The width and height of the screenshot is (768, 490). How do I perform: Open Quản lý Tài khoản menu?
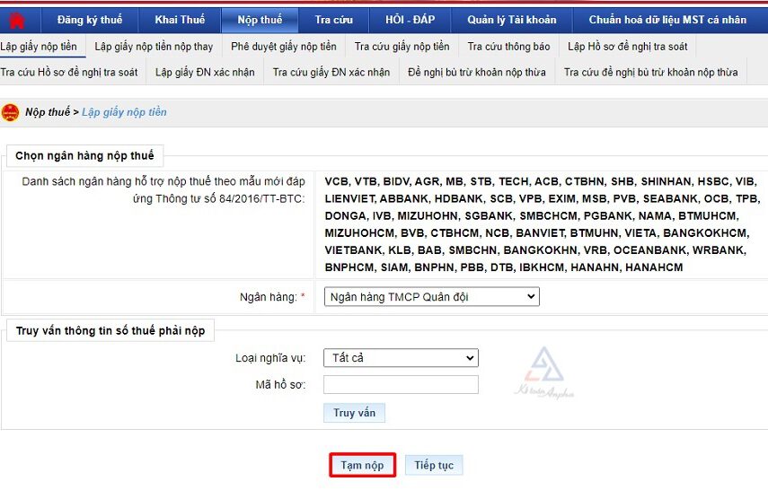[511, 20]
